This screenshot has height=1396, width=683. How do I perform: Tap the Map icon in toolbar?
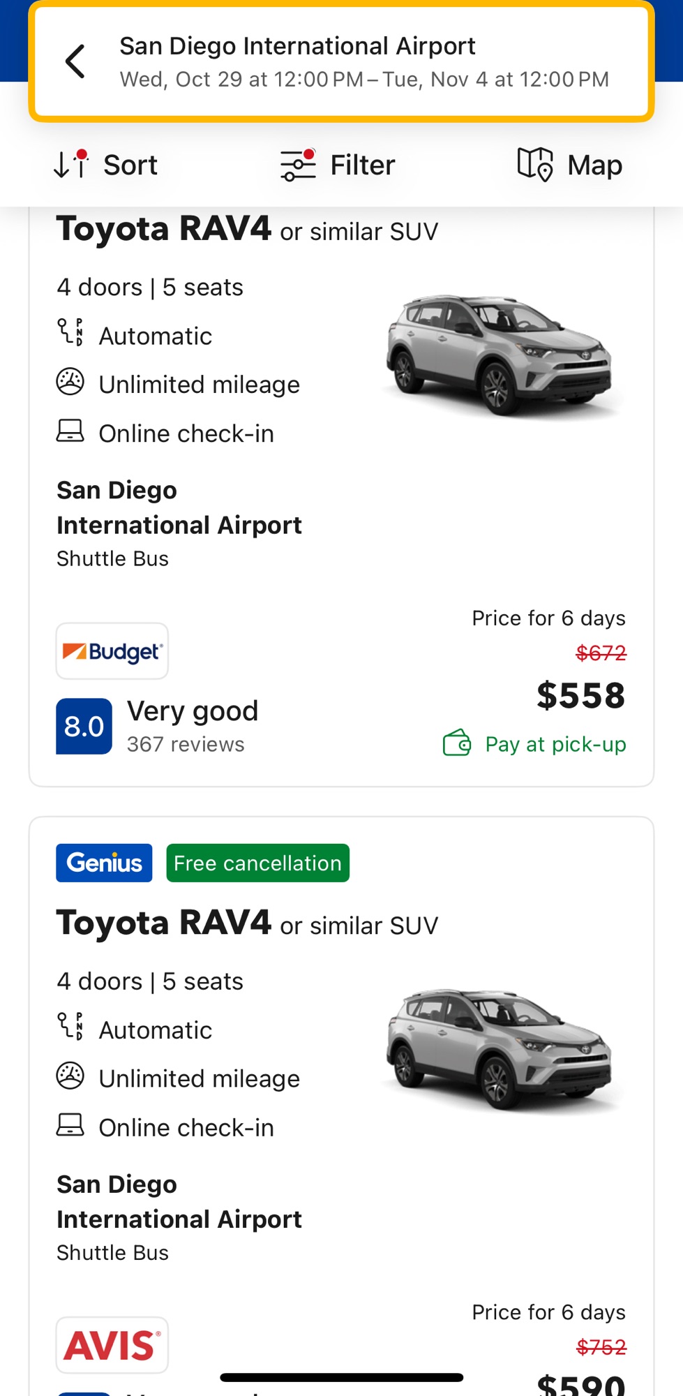click(x=534, y=165)
